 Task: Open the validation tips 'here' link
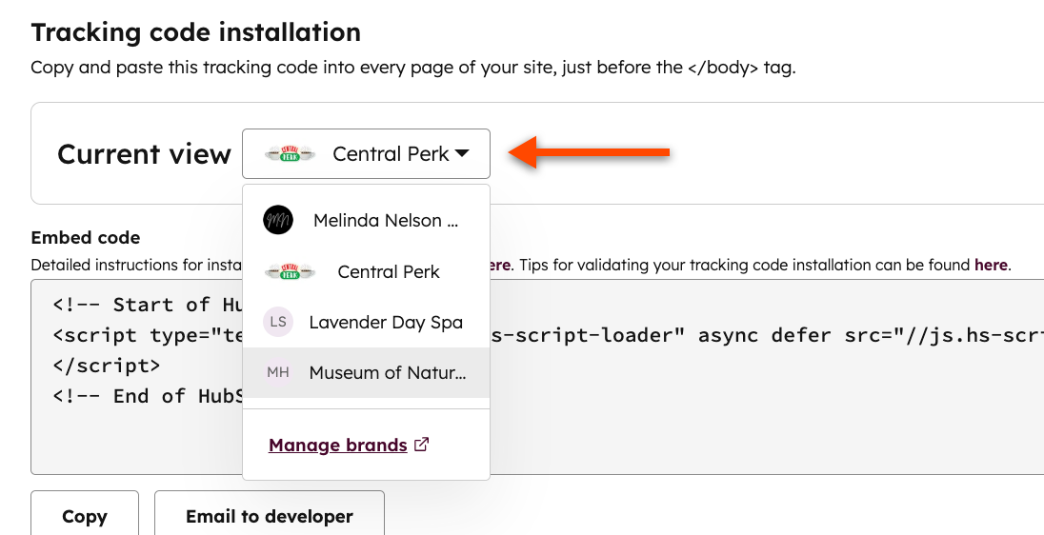click(x=991, y=265)
